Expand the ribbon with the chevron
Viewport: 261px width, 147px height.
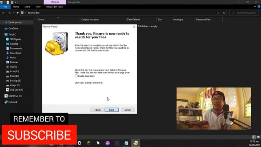tap(254, 7)
